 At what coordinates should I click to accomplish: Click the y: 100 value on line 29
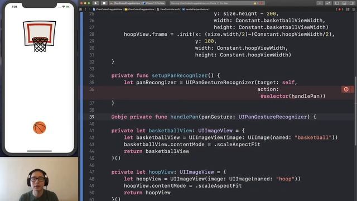pos(206,41)
